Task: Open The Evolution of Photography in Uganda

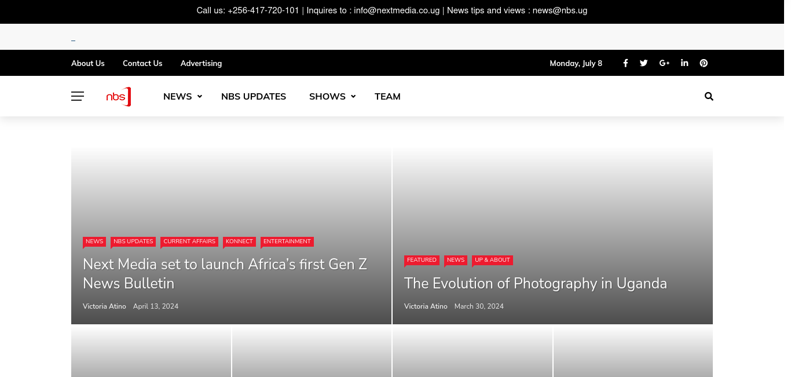Action: 536,283
